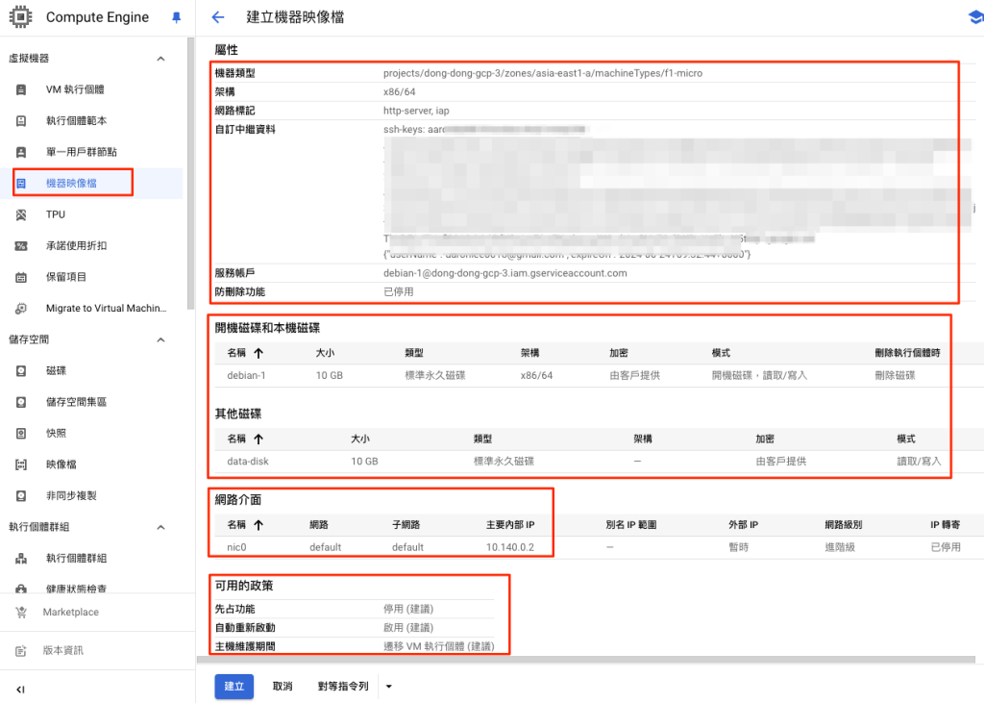Click the horizontal scrollbar below the policies

586,660
